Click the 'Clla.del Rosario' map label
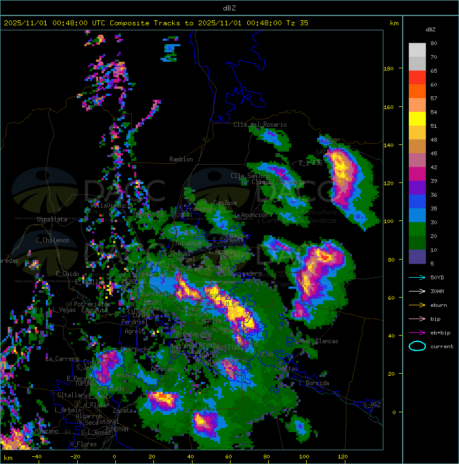The height and width of the screenshot is (464, 459). (260, 125)
